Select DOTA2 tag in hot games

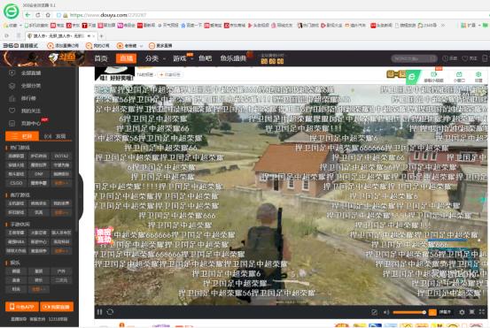pos(61,156)
